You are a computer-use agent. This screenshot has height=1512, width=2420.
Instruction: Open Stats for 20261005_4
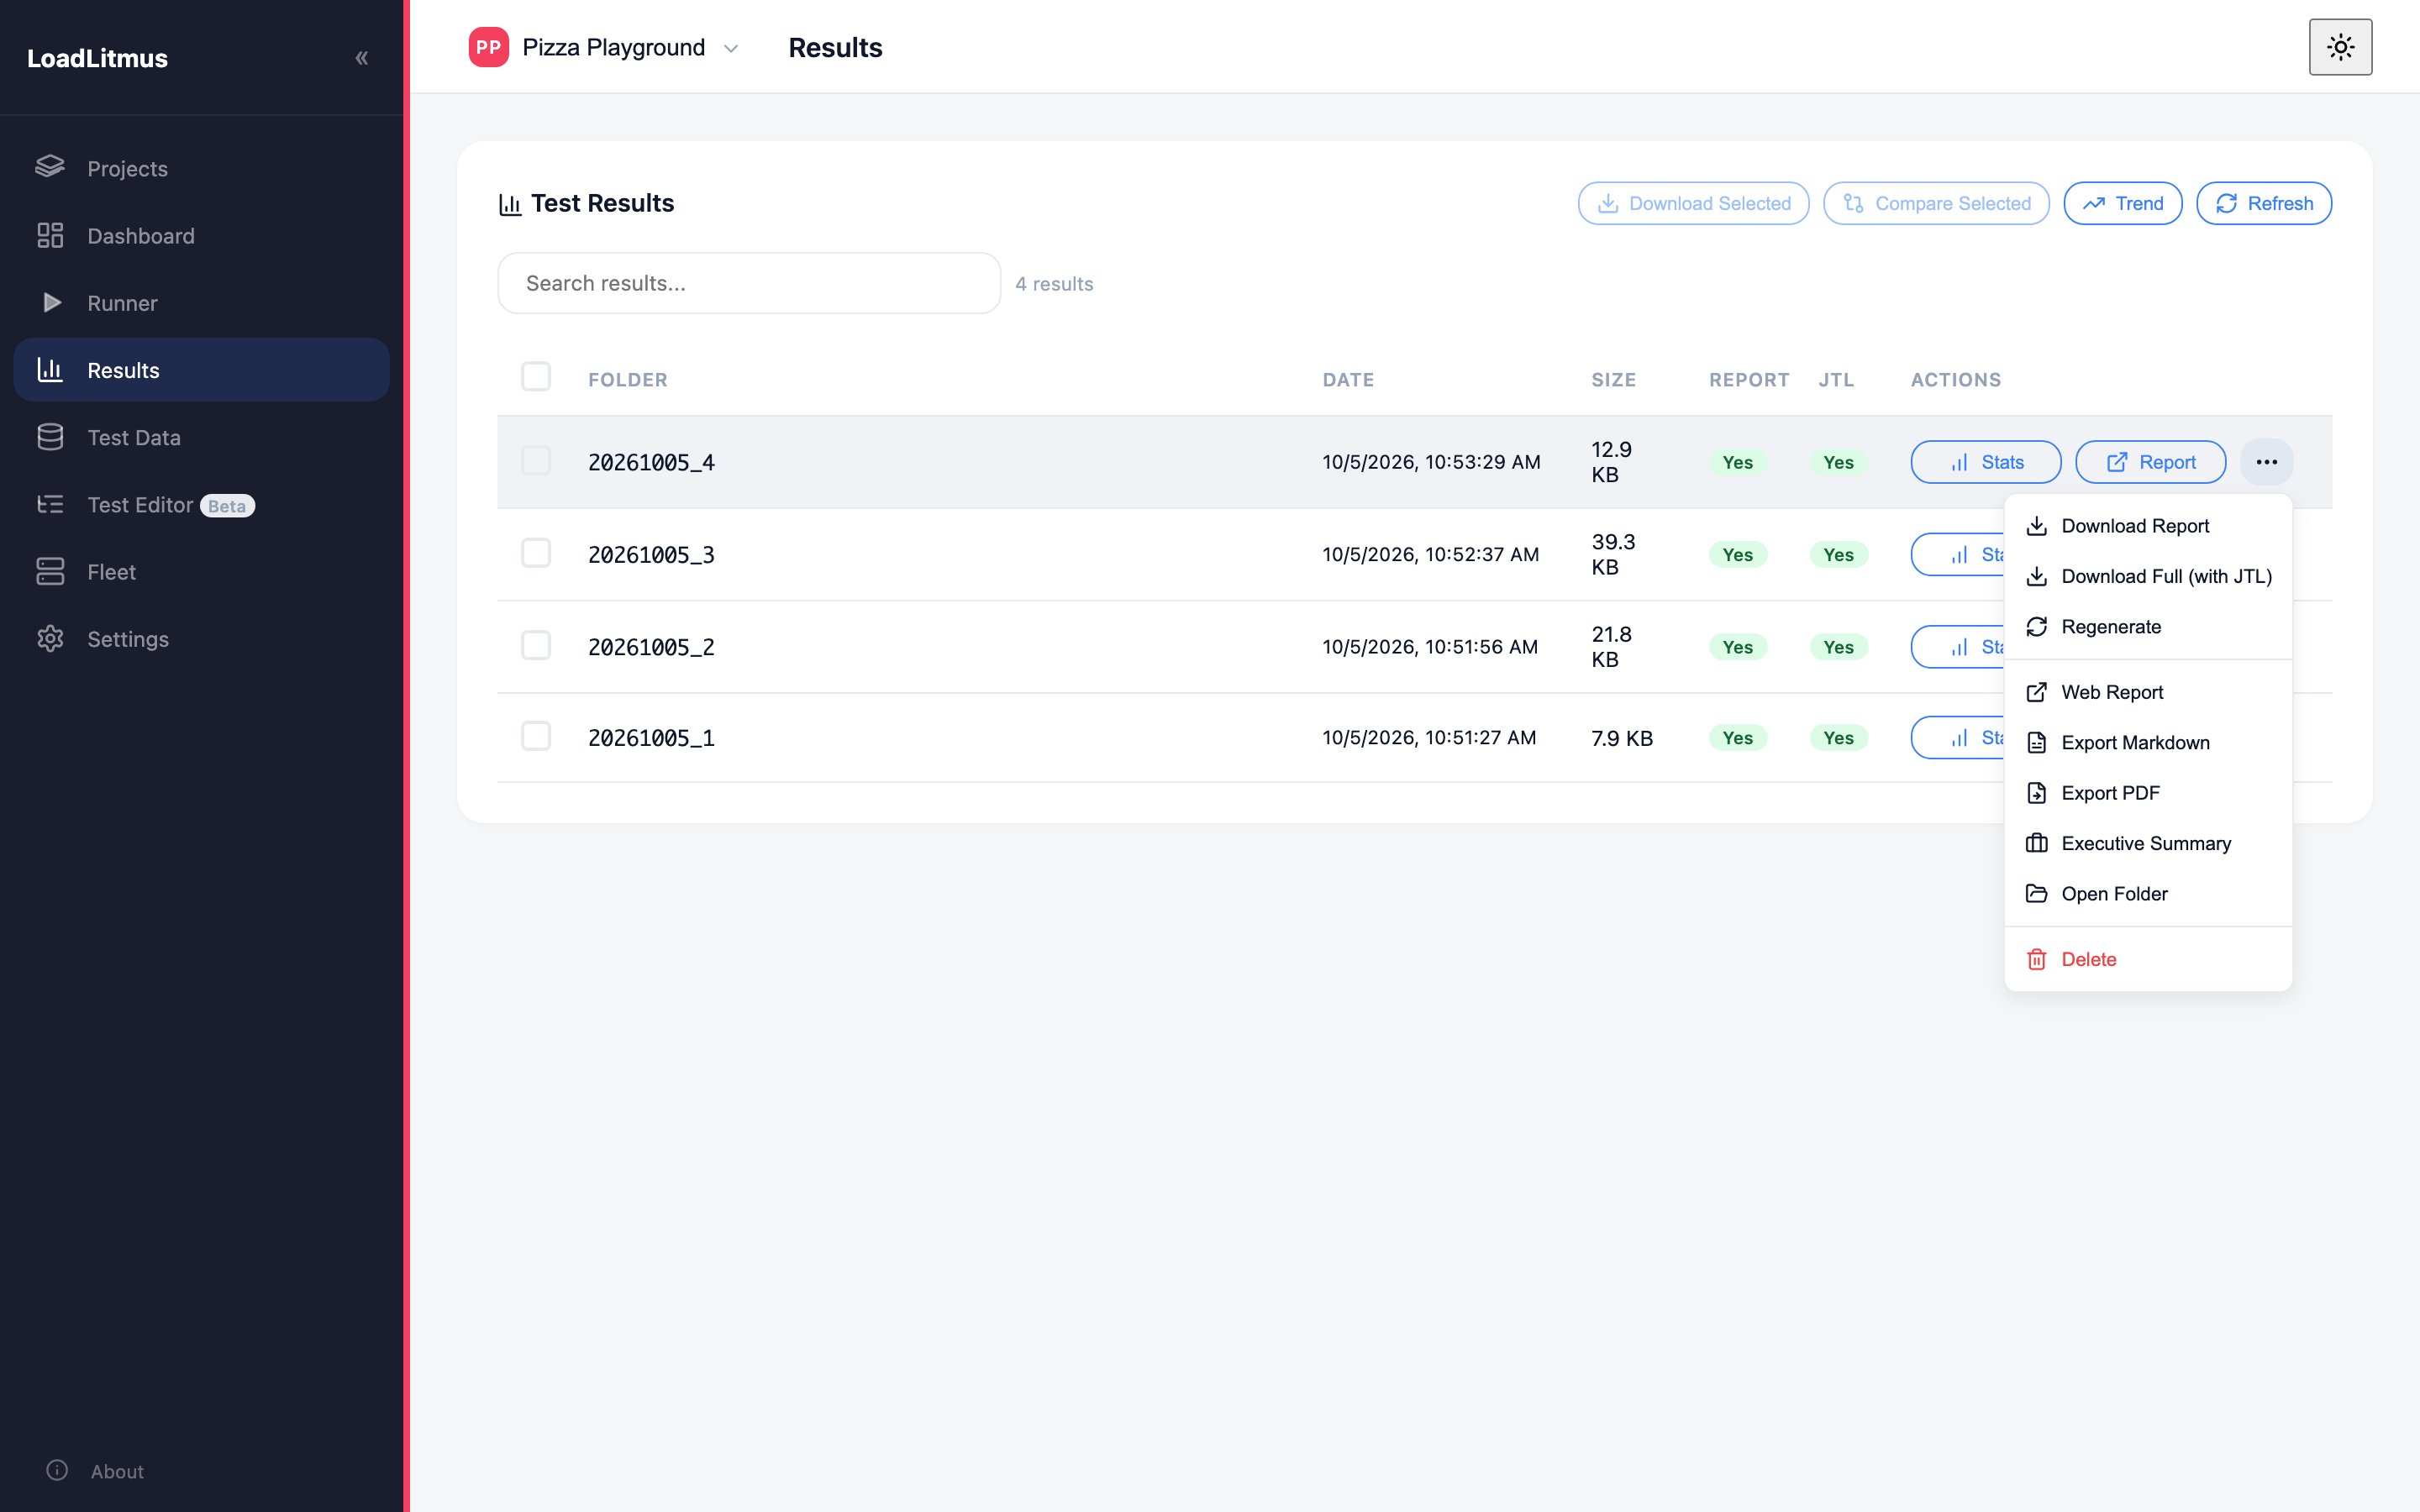coord(1986,462)
